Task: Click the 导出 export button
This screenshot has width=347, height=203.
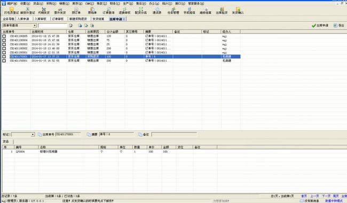Action: [x=339, y=26]
